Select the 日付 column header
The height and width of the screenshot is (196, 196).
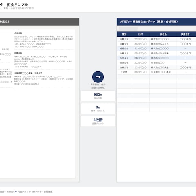(x=140, y=34)
